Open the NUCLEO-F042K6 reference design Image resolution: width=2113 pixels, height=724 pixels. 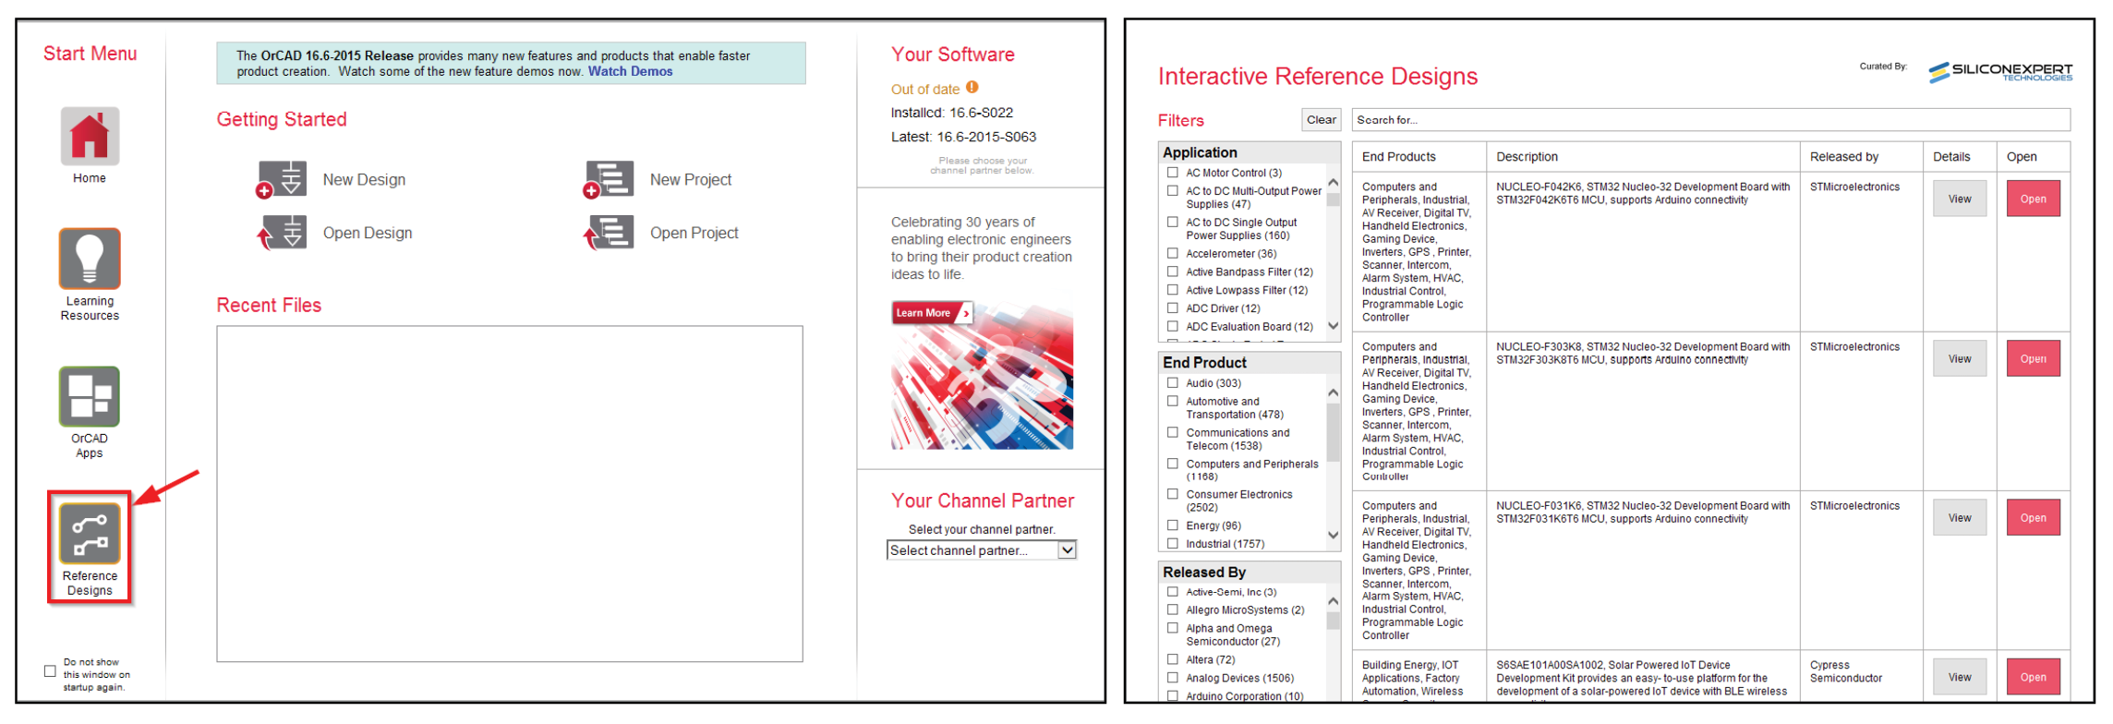pyautogui.click(x=2034, y=199)
